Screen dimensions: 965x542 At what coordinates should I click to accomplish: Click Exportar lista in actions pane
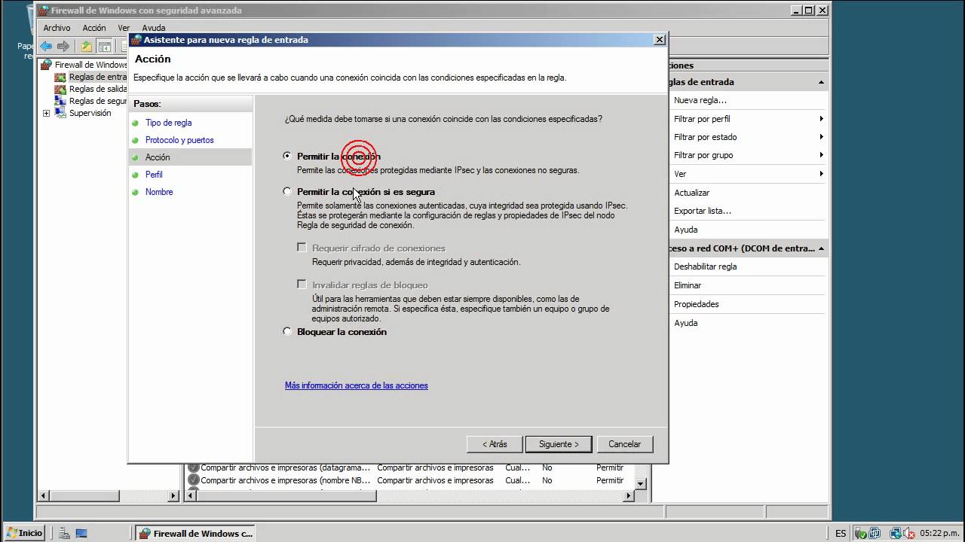coord(702,211)
